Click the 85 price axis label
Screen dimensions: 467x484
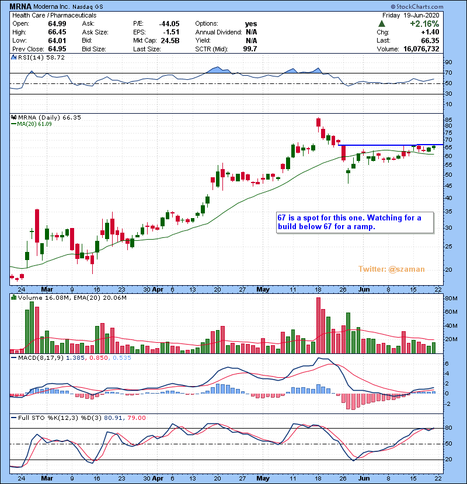coord(448,120)
